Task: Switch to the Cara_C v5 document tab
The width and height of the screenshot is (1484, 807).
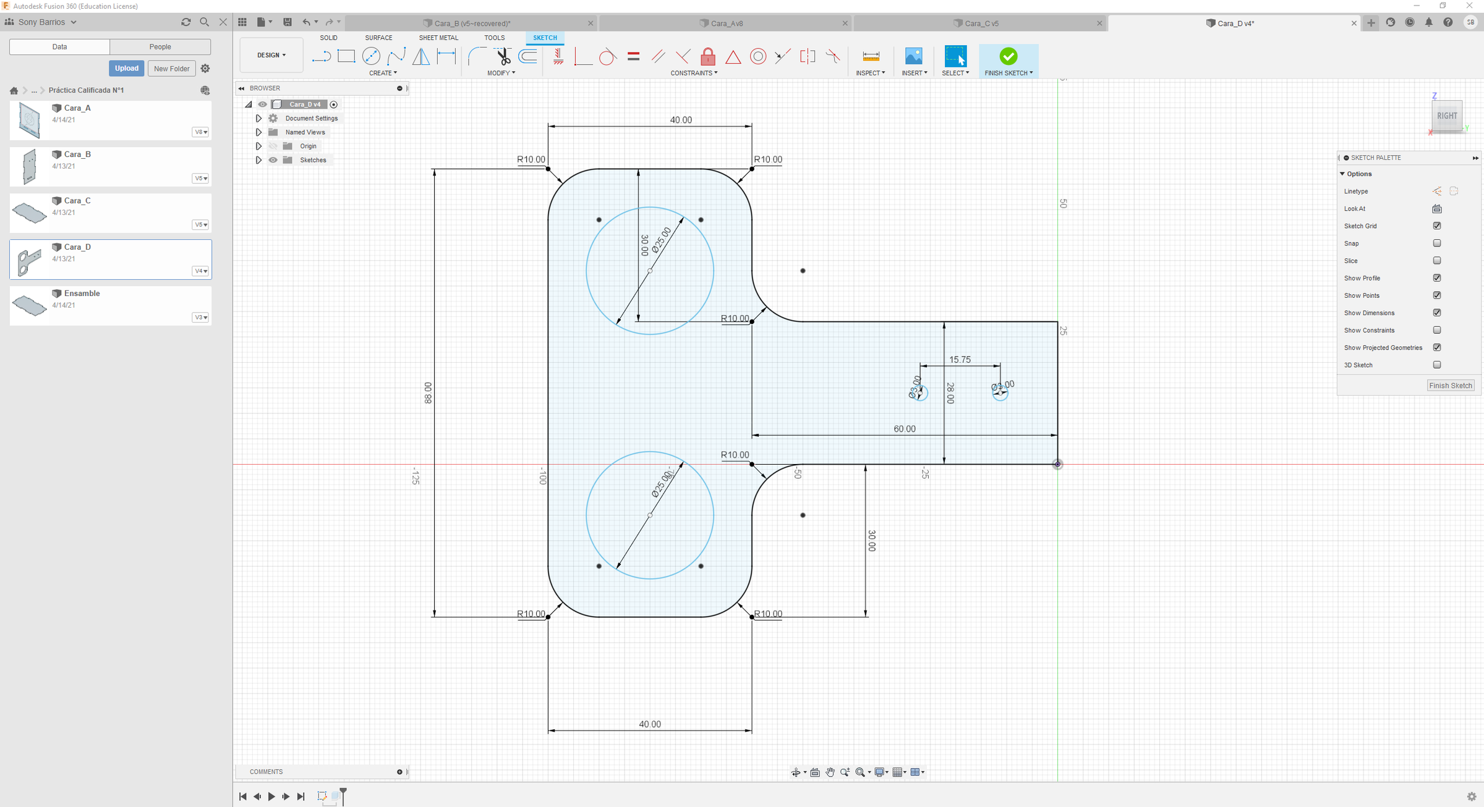Action: [x=981, y=23]
